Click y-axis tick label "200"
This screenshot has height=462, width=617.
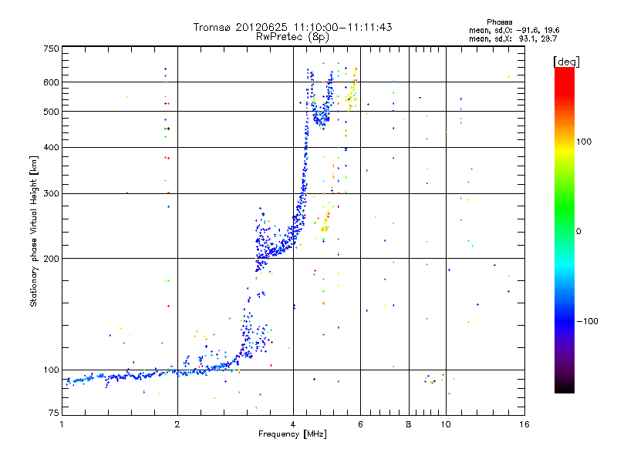click(x=51, y=259)
